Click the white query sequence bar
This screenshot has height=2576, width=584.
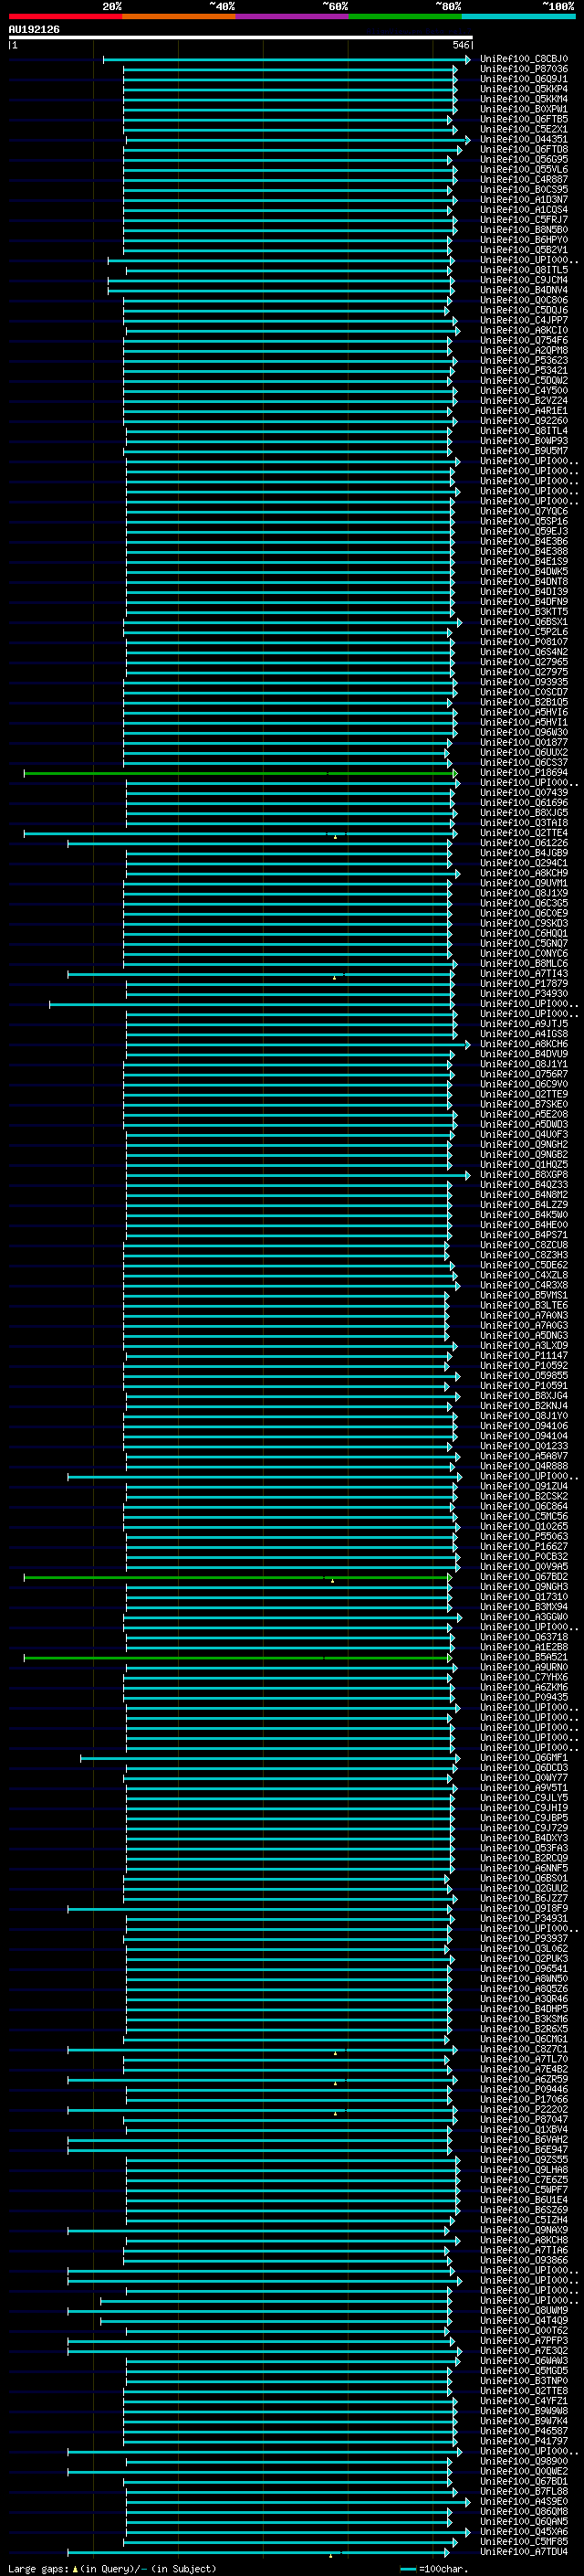click(x=240, y=37)
